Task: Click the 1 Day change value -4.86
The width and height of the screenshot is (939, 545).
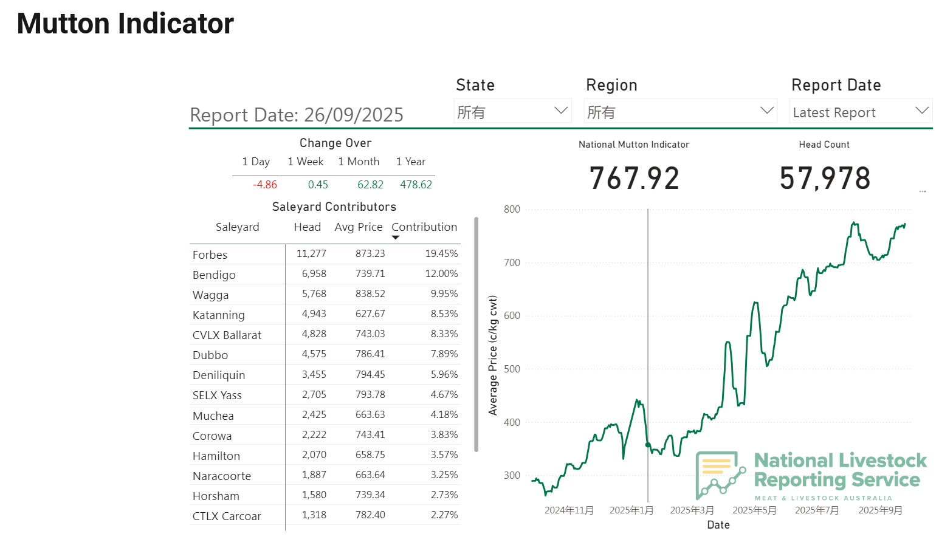Action: pos(265,185)
